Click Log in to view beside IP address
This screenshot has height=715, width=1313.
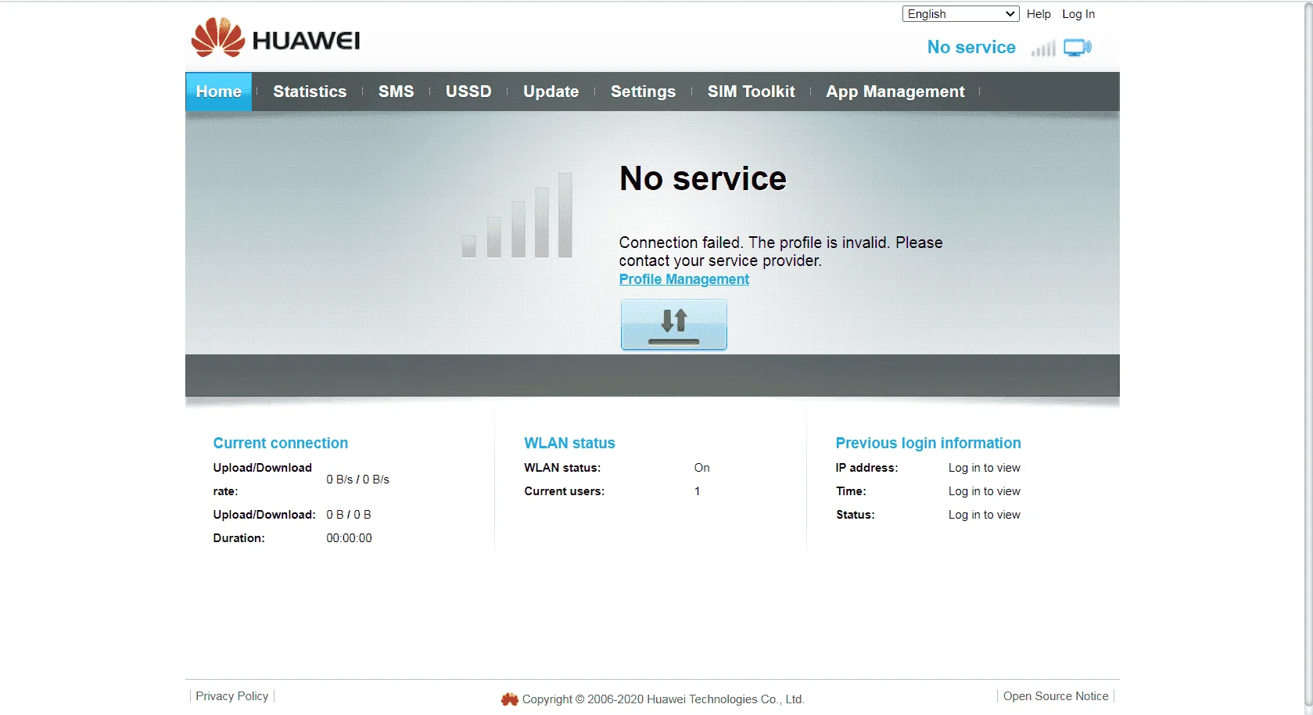click(985, 468)
